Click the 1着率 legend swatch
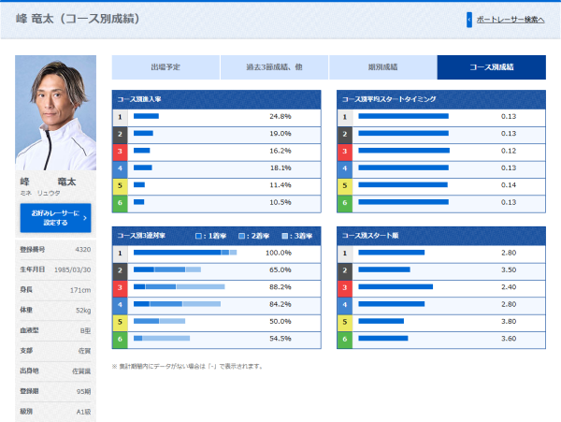This screenshot has width=561, height=422. coord(198,236)
